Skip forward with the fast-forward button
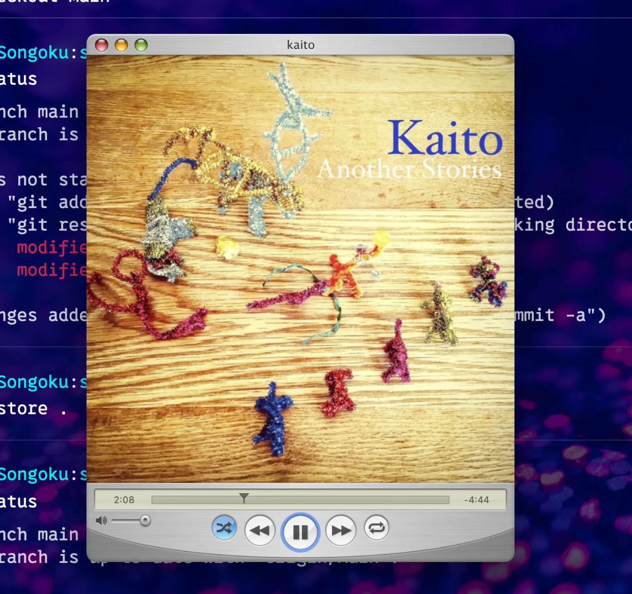 341,530
